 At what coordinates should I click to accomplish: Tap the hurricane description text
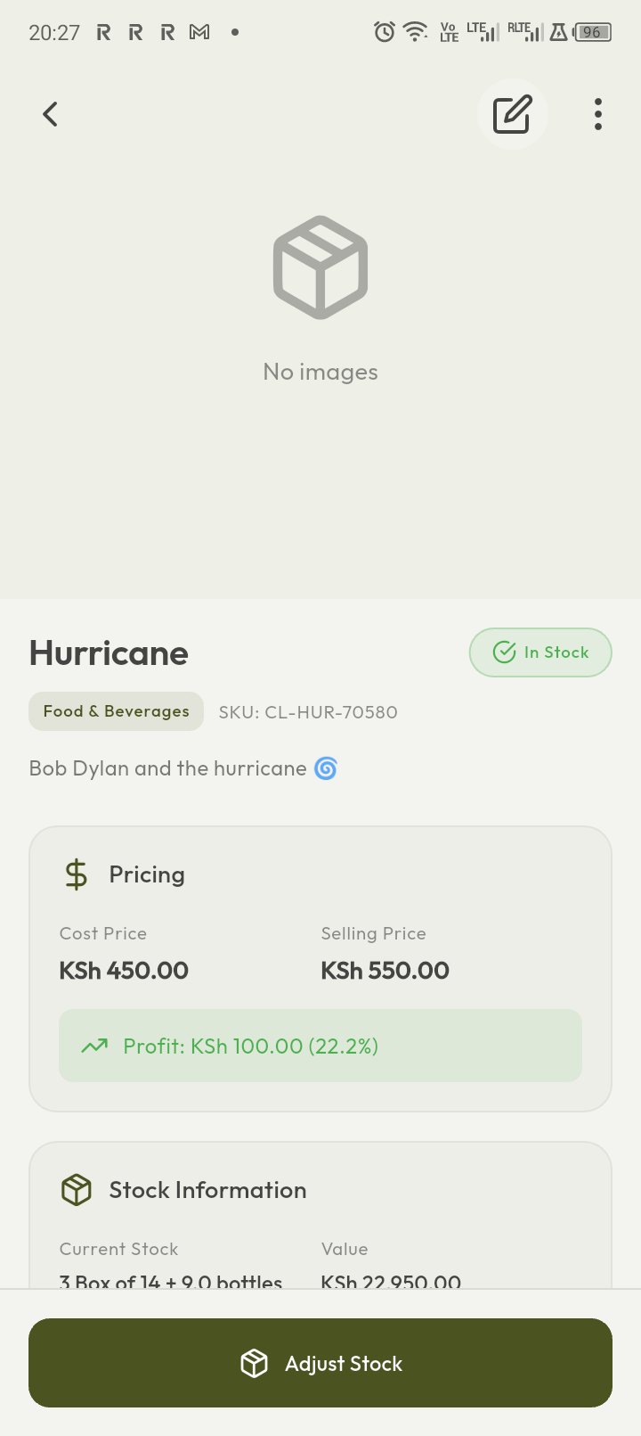[x=168, y=768]
